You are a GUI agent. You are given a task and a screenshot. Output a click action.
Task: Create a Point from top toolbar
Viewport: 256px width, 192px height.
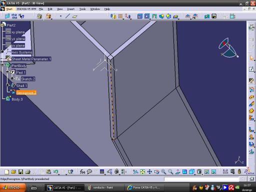click(x=60, y=16)
